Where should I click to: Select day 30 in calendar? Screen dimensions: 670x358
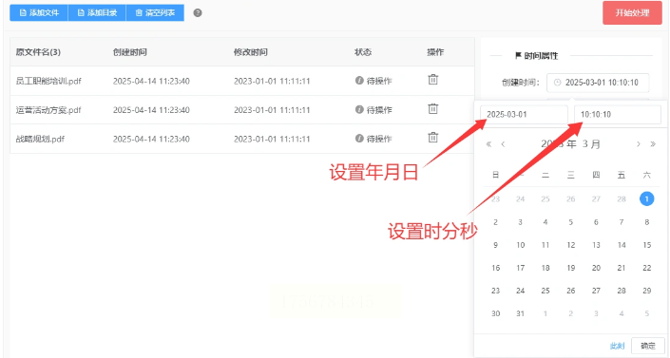pyautogui.click(x=496, y=313)
